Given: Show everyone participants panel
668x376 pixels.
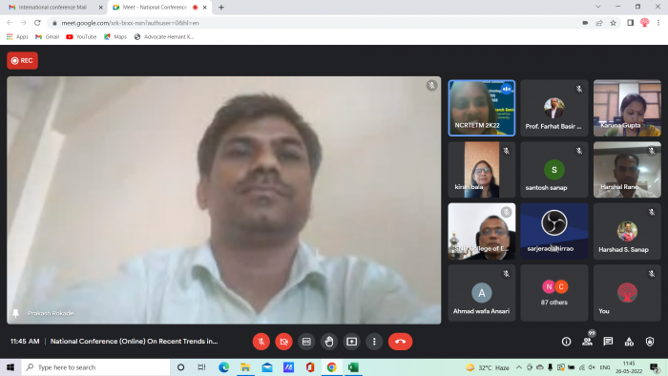Looking at the screenshot, I should coord(587,342).
